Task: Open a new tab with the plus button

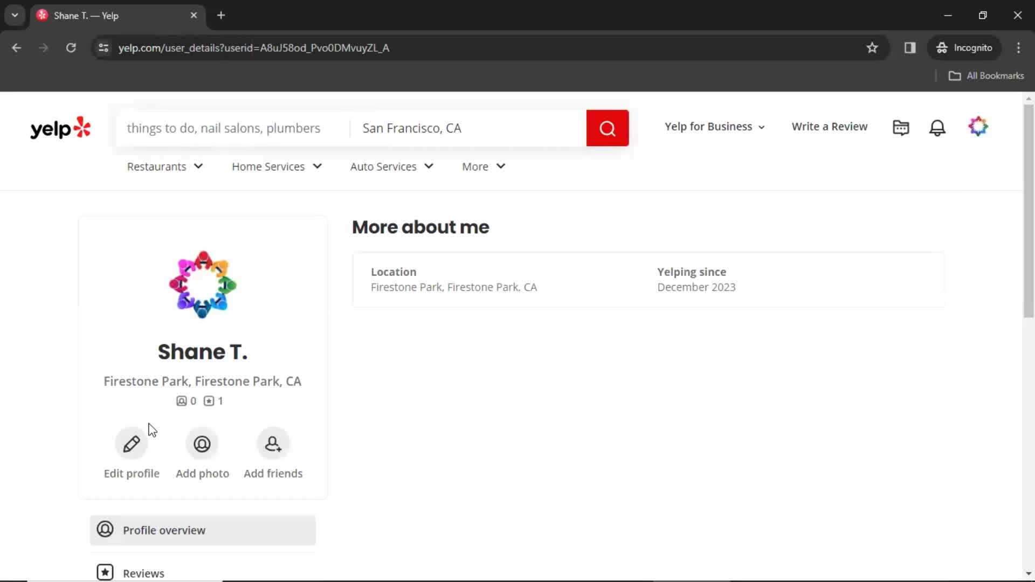Action: [x=221, y=15]
